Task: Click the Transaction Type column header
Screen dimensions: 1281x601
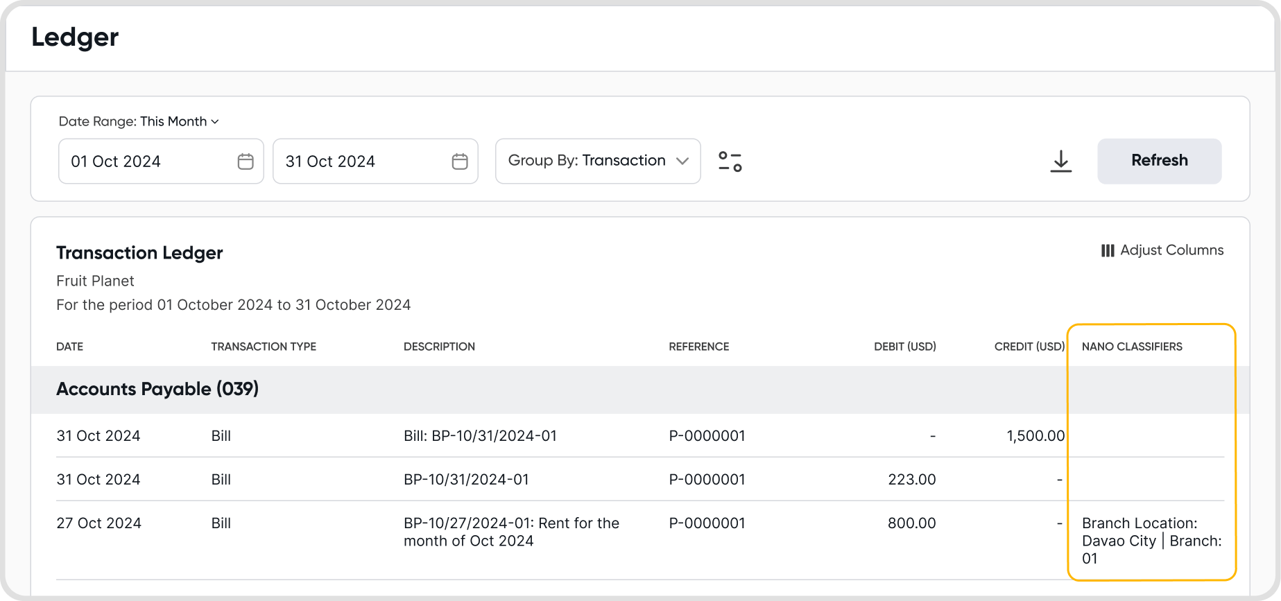Action: [264, 347]
